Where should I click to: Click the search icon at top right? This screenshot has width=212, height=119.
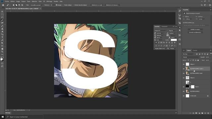tap(202, 5)
